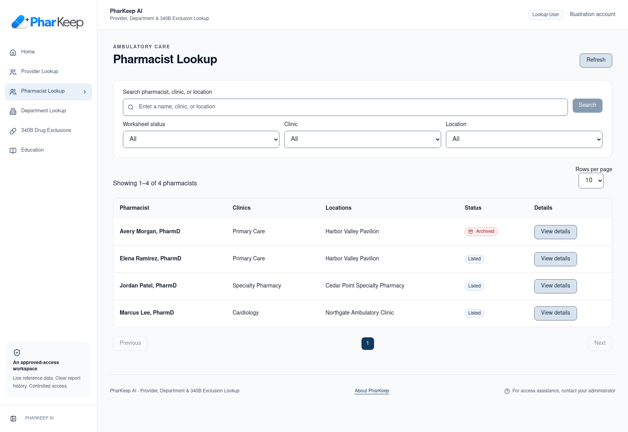Image resolution: width=628 pixels, height=432 pixels.
Task: Click the Pharmacist column header
Action: pos(134,208)
